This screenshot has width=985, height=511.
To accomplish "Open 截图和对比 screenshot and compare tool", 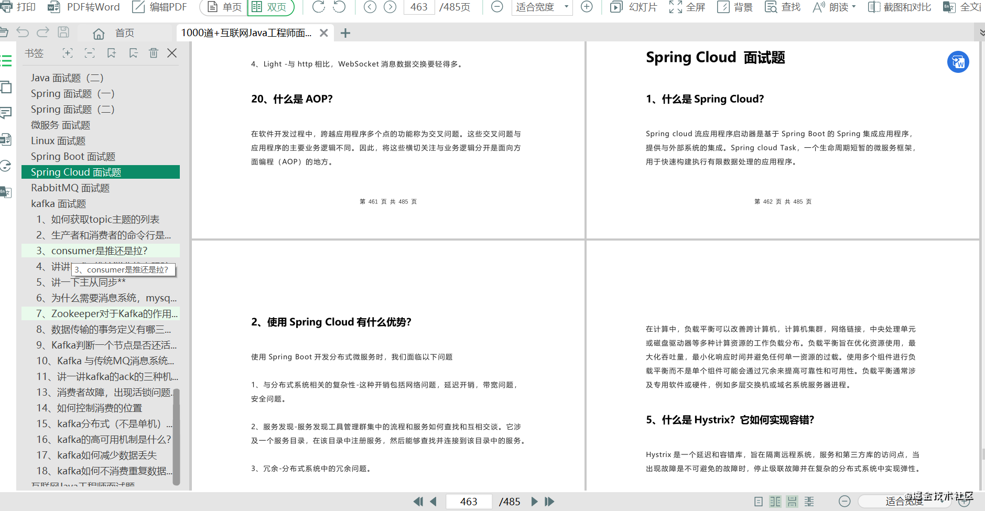I will pos(900,7).
